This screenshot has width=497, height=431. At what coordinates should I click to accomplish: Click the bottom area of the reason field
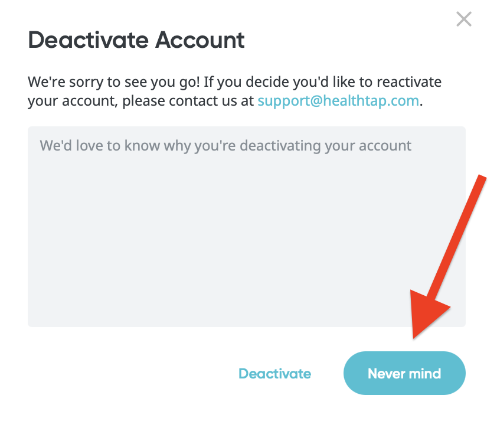pyautogui.click(x=246, y=307)
